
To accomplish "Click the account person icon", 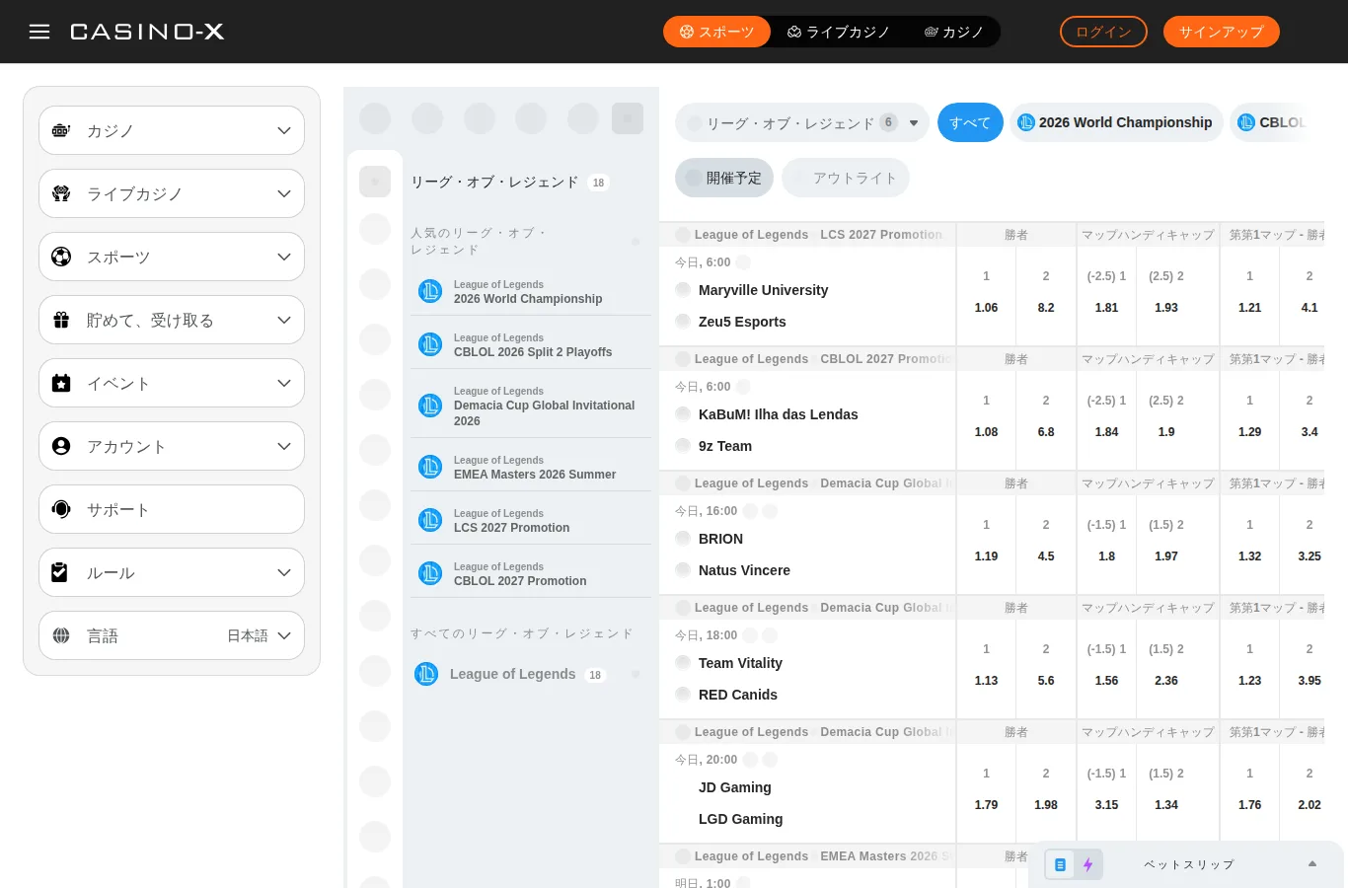I will coord(61,446).
